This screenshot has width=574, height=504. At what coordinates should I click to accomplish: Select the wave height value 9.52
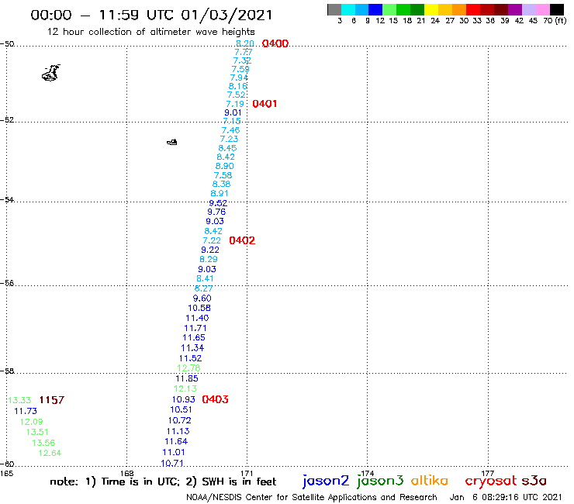point(218,203)
